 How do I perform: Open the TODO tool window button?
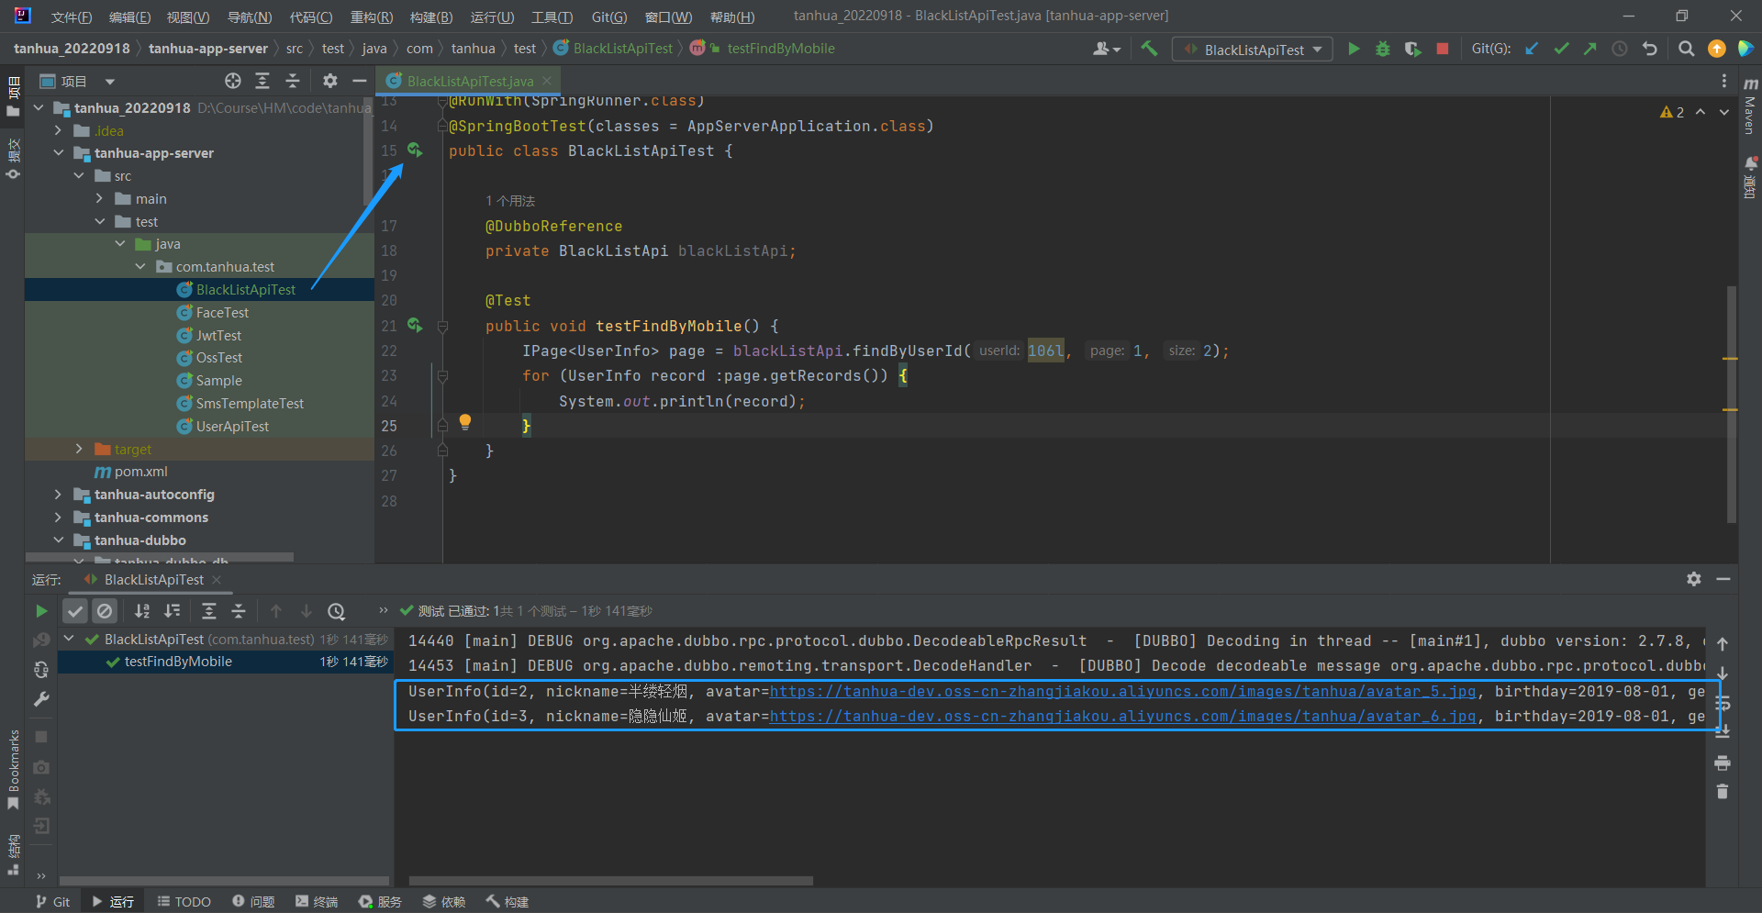tap(184, 902)
